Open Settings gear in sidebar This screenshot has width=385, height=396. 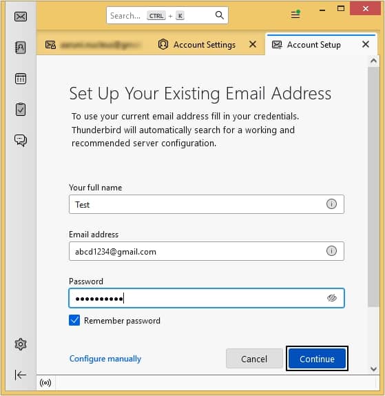coord(21,344)
